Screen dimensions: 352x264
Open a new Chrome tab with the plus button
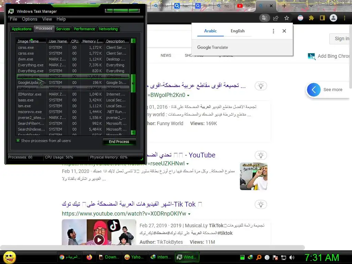pyautogui.click(x=284, y=6)
